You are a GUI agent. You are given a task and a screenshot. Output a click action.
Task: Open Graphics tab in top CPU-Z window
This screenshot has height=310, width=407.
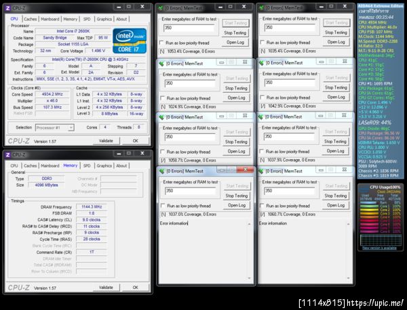coord(104,19)
